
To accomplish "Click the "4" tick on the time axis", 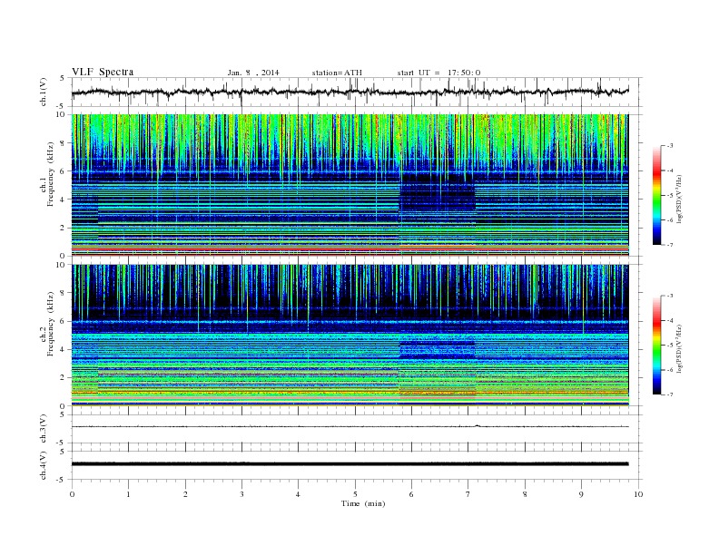I will pos(298,494).
